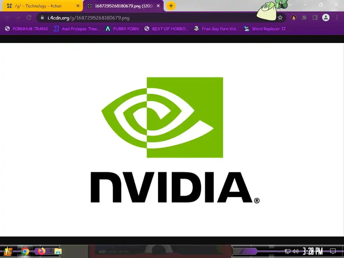
Task: Open the volume speaker tray icon
Action: tap(296, 251)
